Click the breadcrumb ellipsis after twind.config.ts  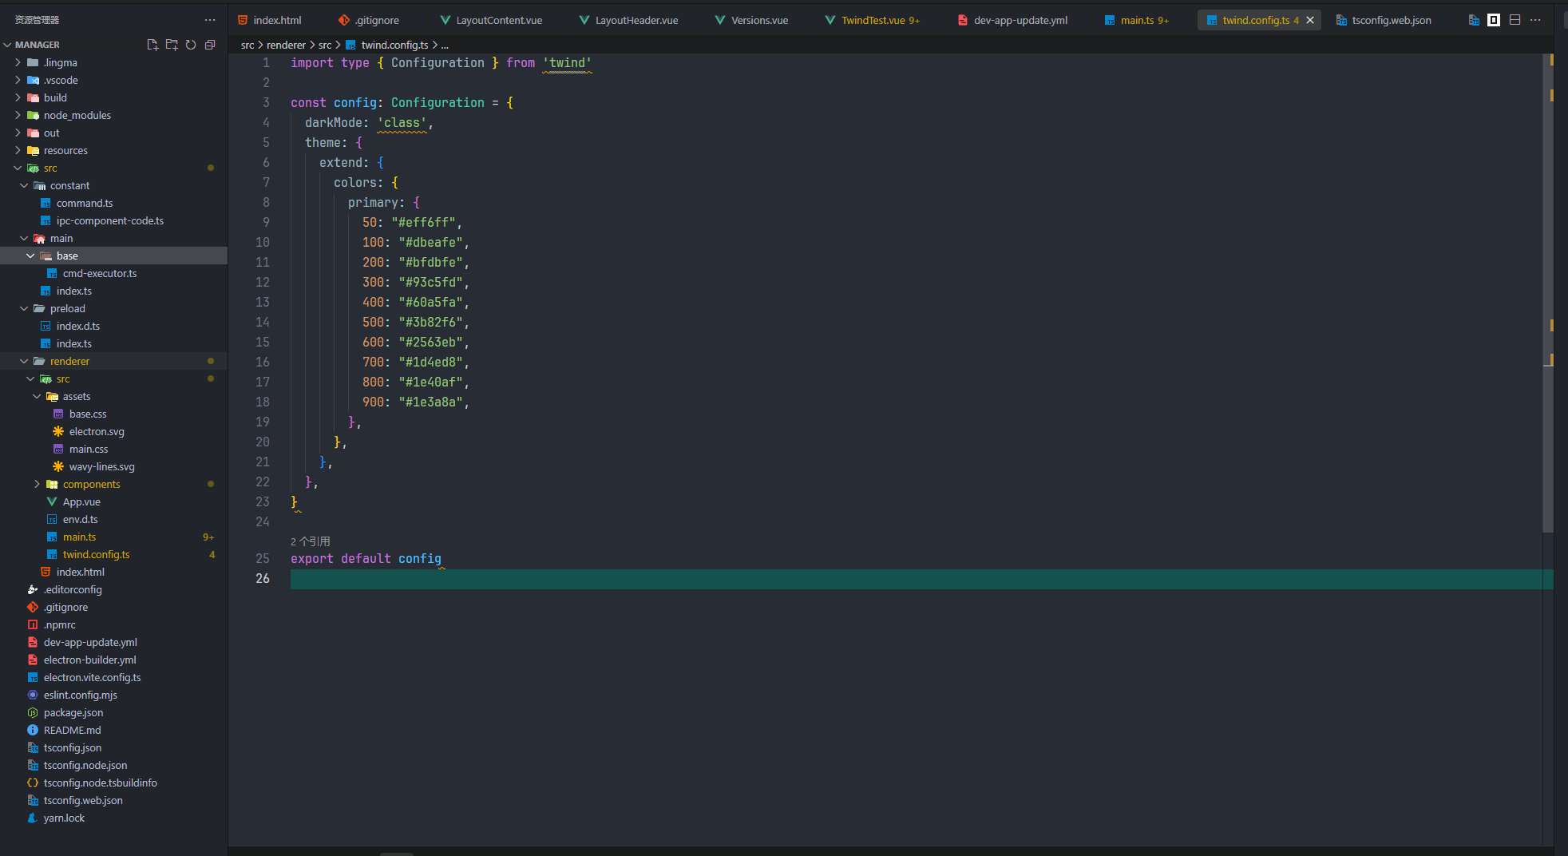pos(445,46)
